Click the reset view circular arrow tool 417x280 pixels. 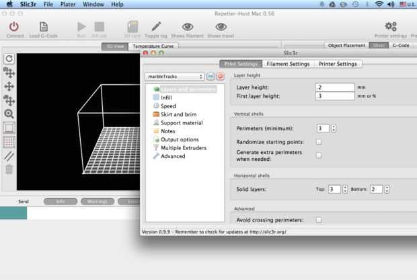pos(9,59)
